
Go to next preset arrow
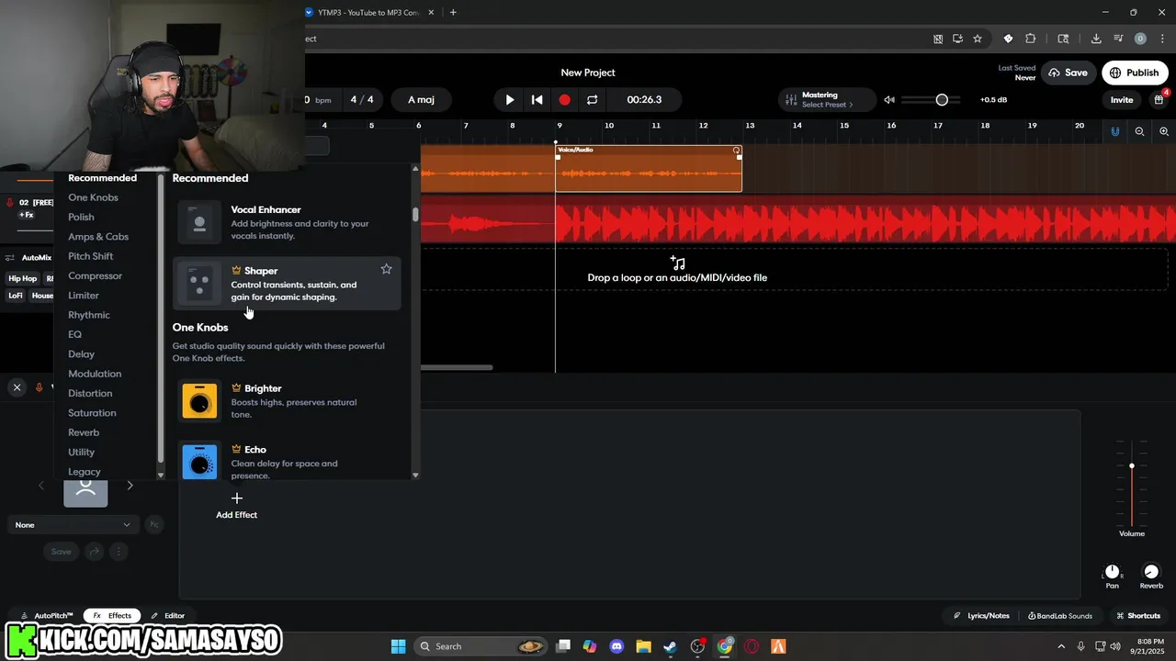[x=130, y=486]
